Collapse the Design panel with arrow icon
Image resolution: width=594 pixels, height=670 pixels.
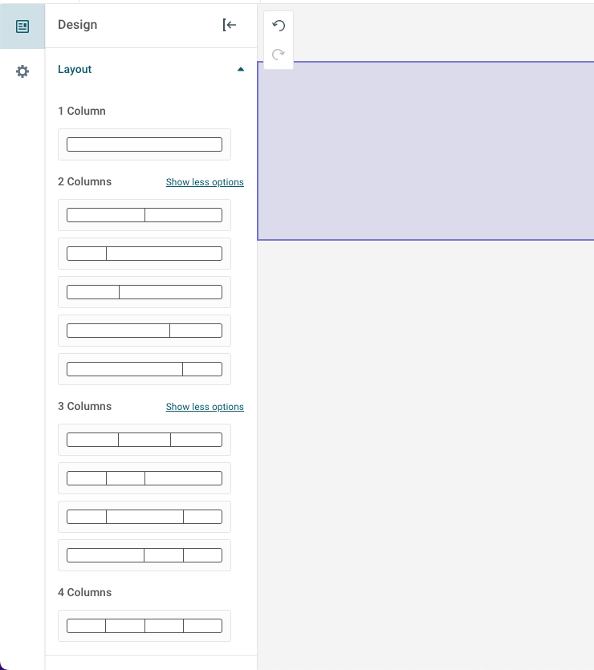[230, 25]
